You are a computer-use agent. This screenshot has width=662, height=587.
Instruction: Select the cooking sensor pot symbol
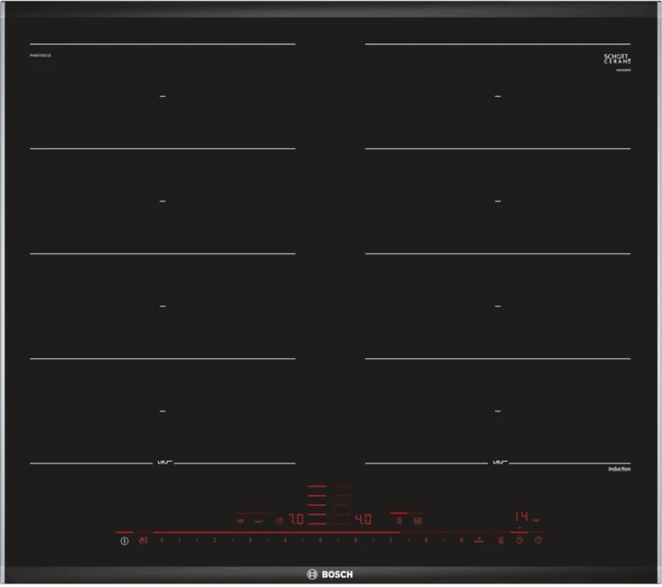tap(241, 521)
